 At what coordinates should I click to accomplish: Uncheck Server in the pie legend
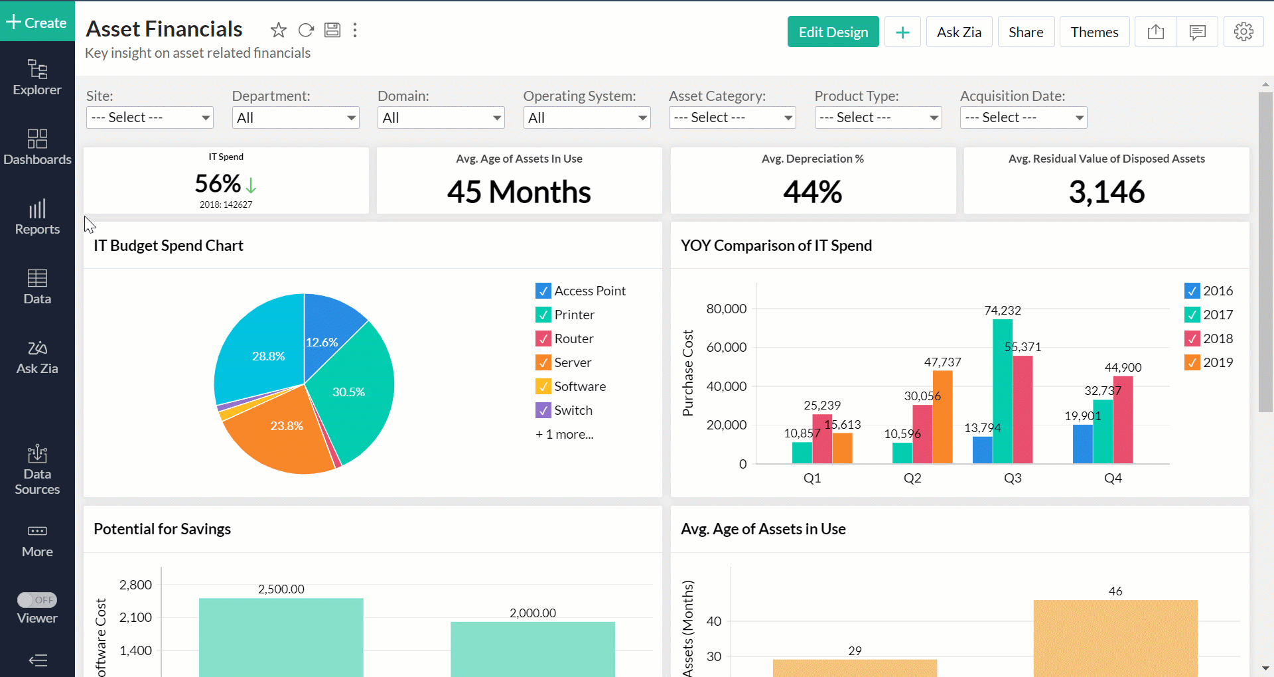coord(543,362)
